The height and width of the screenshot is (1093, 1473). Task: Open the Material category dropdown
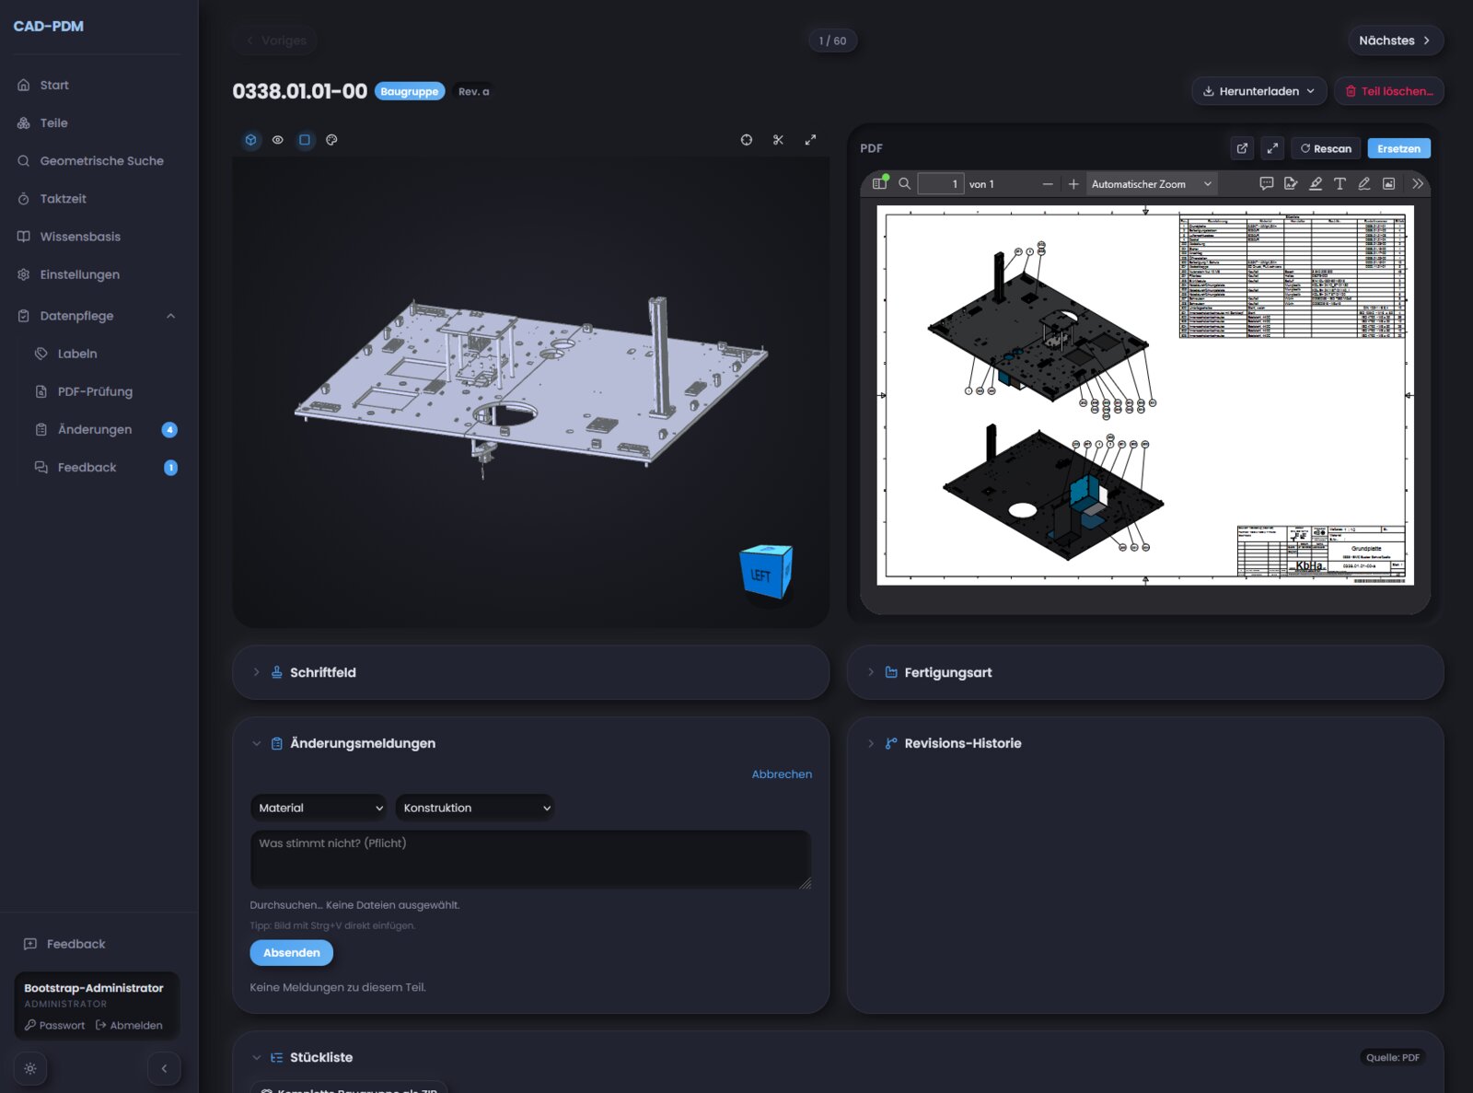(319, 808)
